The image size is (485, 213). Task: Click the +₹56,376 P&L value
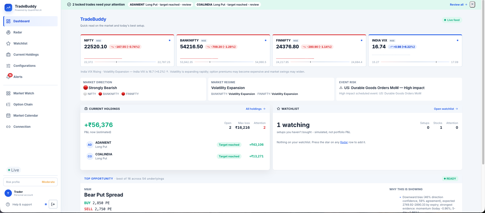tap(99, 125)
